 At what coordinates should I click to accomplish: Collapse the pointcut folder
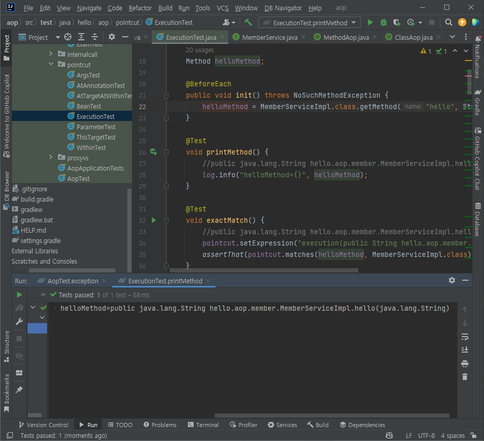click(51, 65)
